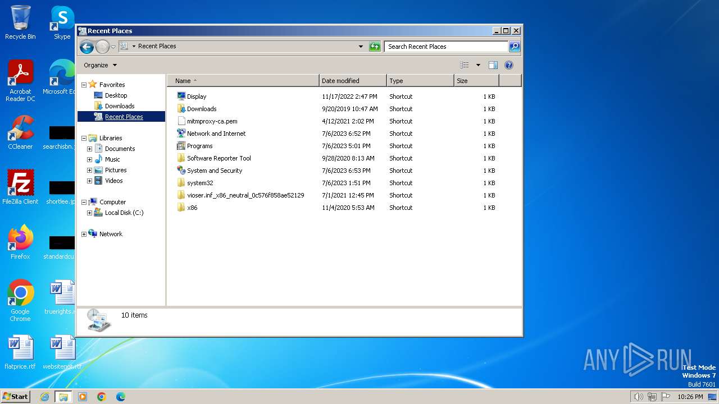Expand Local Disk (C:) node
This screenshot has height=404, width=719.
click(89, 213)
